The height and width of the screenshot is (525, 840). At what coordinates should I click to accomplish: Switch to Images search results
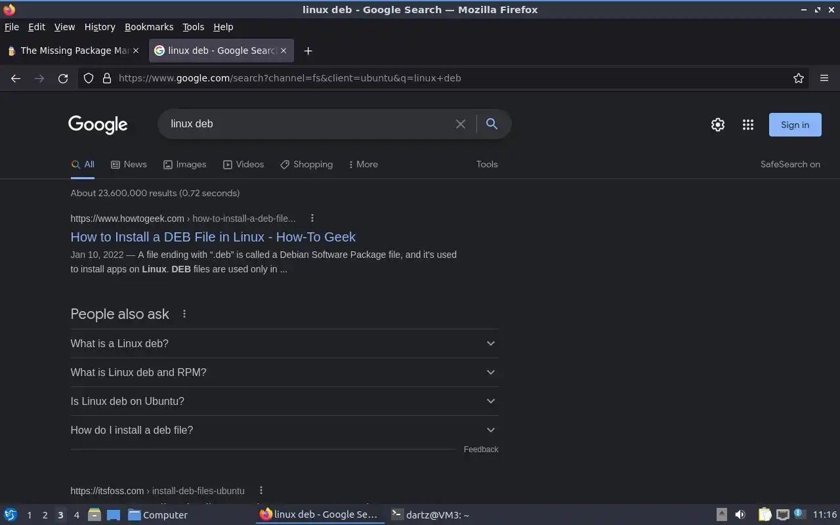184,164
